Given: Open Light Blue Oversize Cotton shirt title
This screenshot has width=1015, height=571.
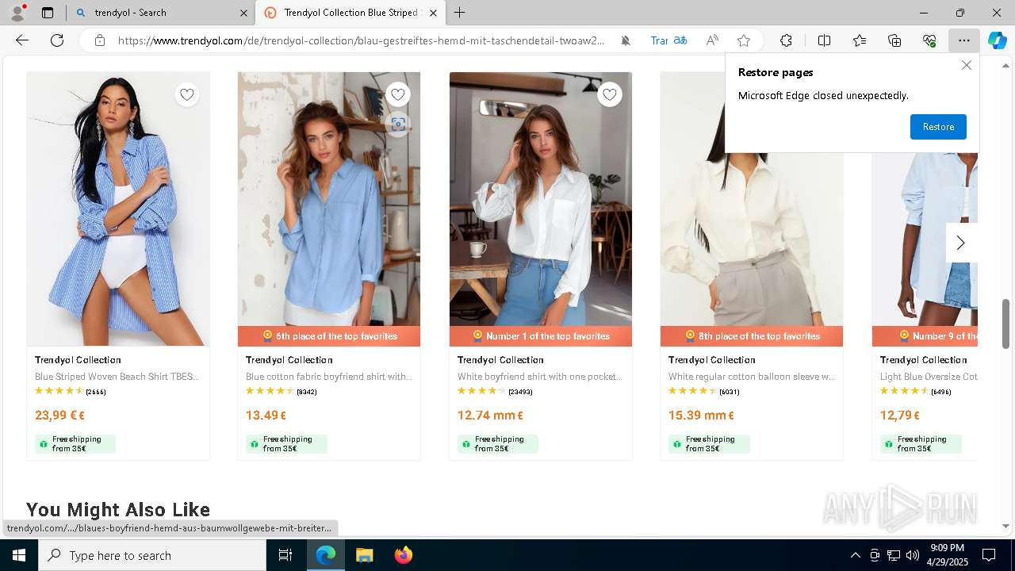Looking at the screenshot, I should coord(929,377).
